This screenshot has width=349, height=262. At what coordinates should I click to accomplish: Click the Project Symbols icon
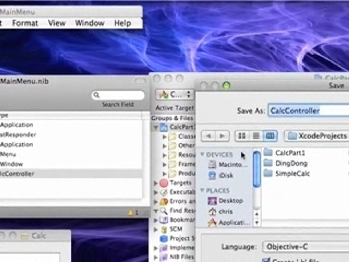click(x=164, y=239)
